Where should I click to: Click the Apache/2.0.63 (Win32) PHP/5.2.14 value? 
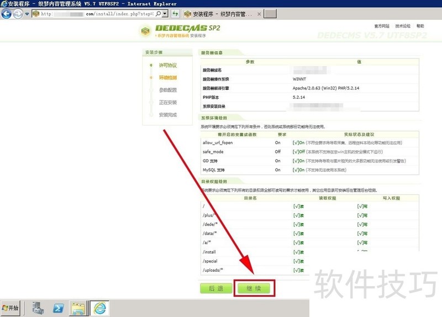coord(326,88)
